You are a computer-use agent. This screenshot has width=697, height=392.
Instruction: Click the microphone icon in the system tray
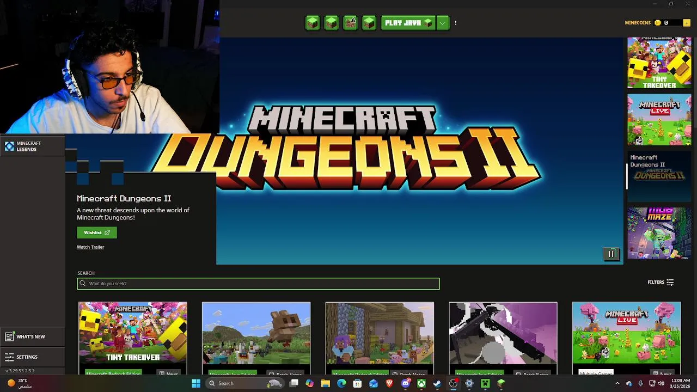(640, 383)
